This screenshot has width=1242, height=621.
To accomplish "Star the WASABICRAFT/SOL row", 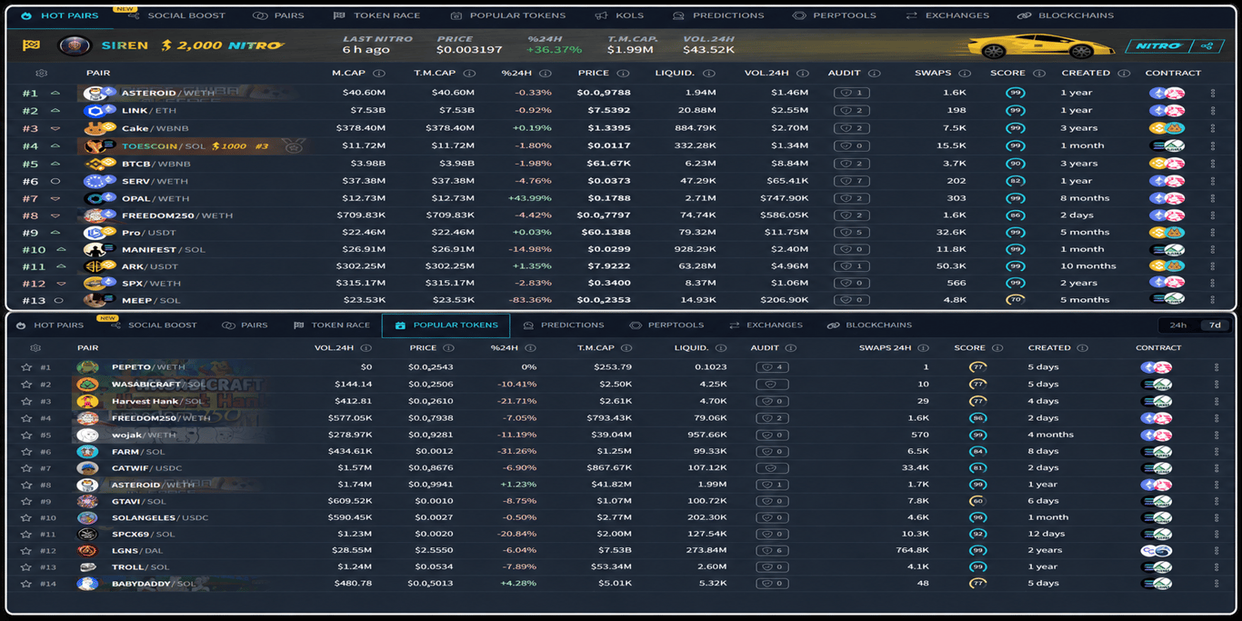I will click(25, 385).
